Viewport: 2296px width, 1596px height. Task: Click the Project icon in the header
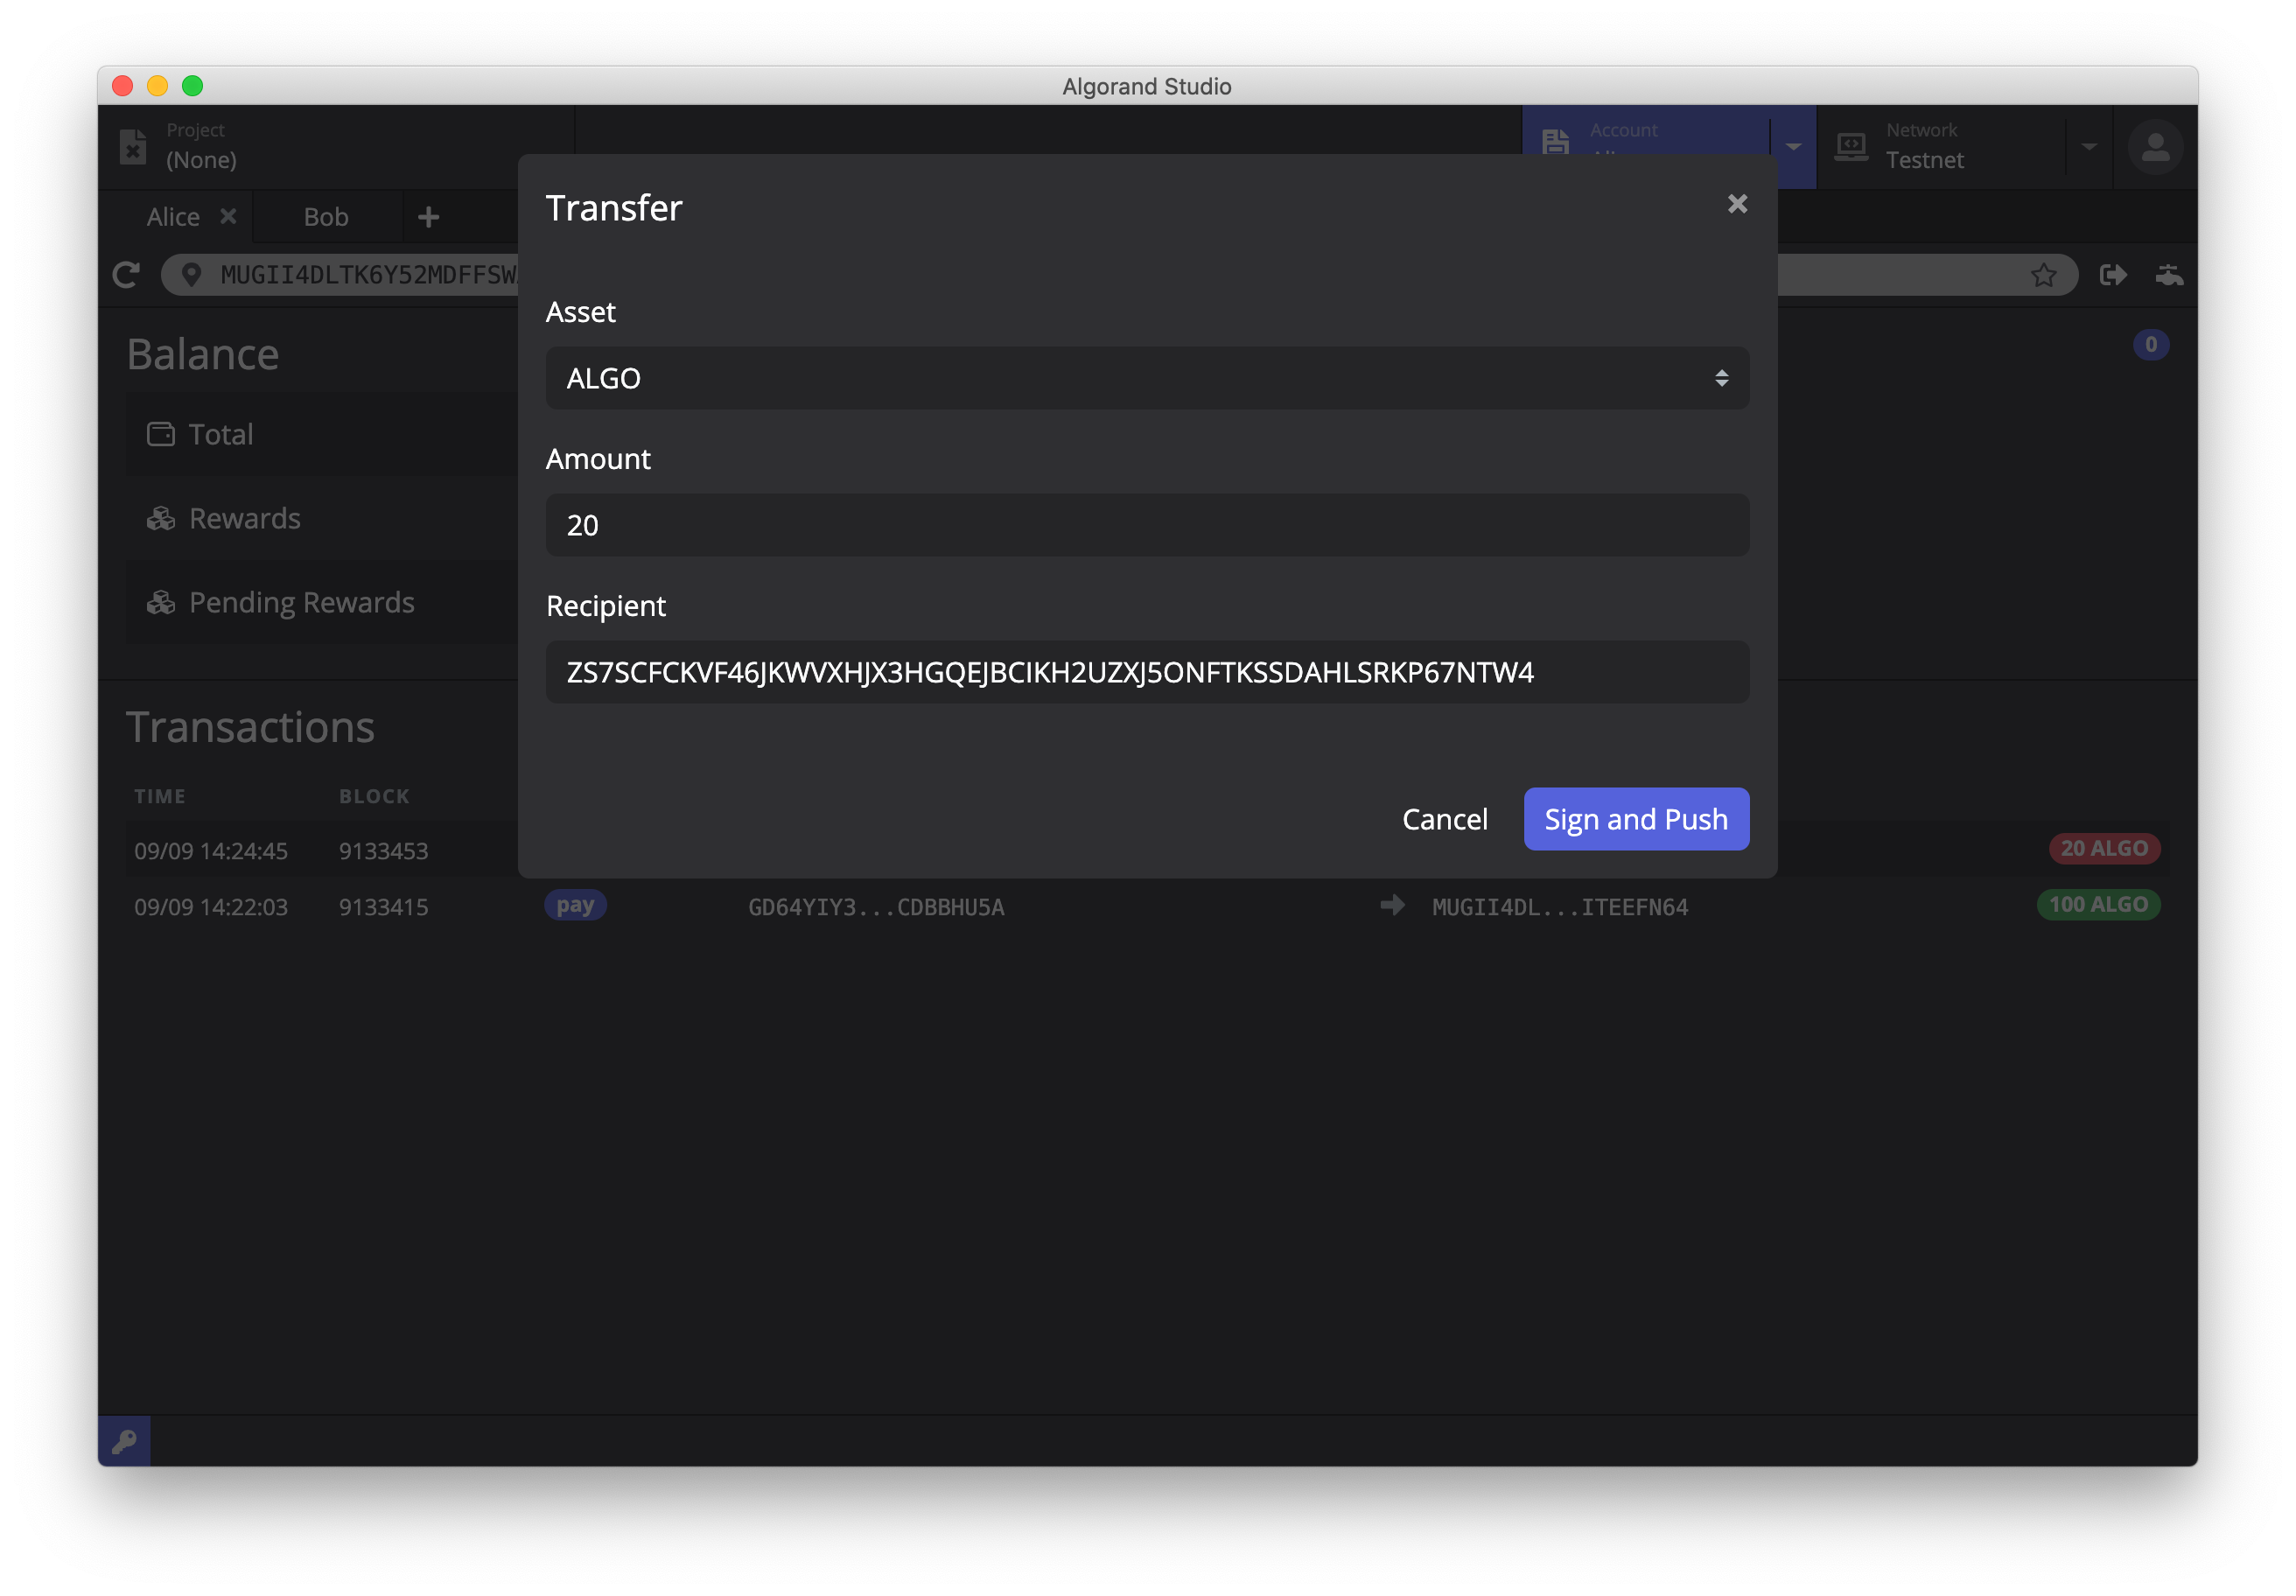(134, 146)
